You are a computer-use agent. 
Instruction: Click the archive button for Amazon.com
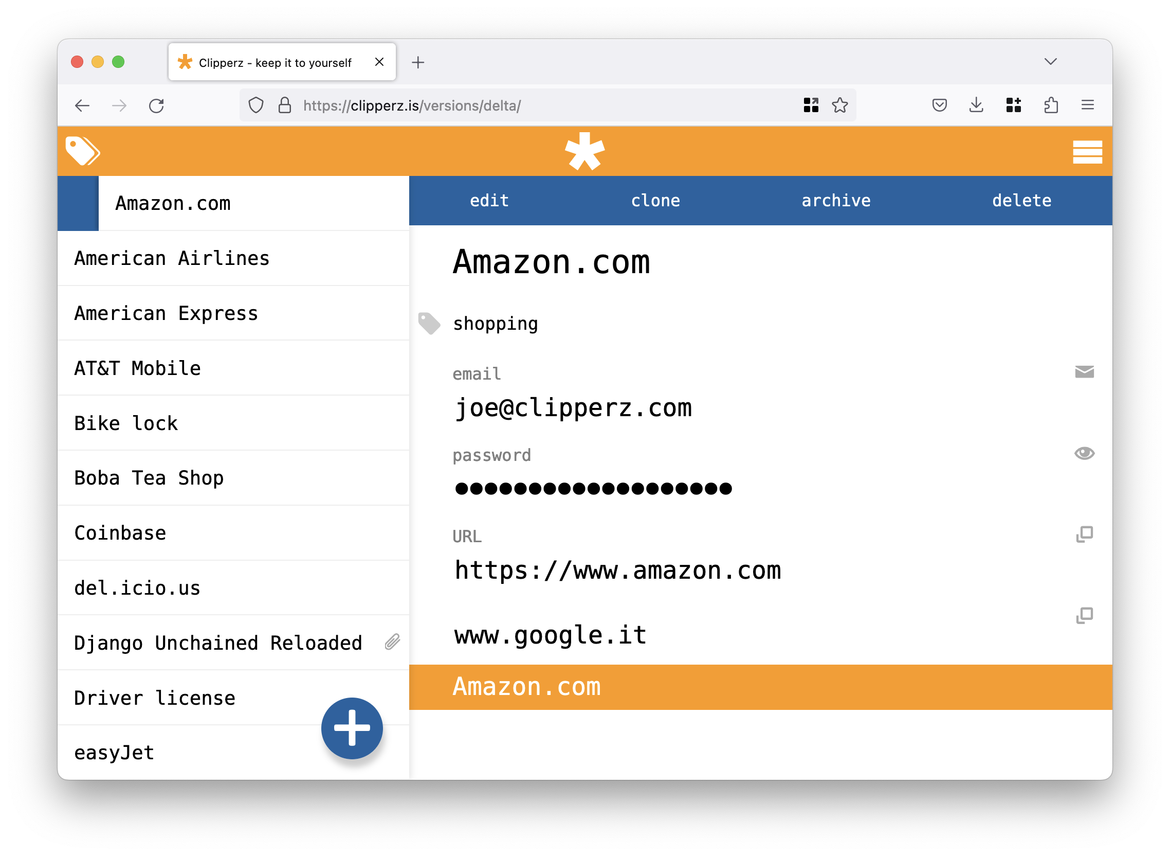point(836,201)
